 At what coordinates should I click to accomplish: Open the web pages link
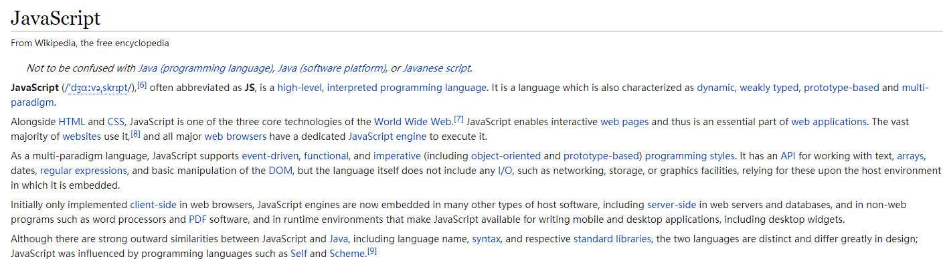pos(624,122)
